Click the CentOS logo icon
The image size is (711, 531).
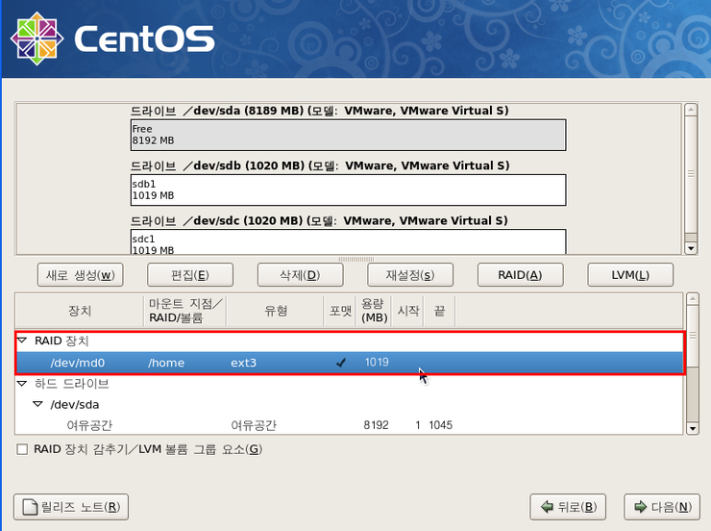pos(36,38)
